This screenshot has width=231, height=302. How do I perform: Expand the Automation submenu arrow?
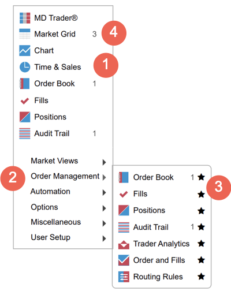(104, 193)
